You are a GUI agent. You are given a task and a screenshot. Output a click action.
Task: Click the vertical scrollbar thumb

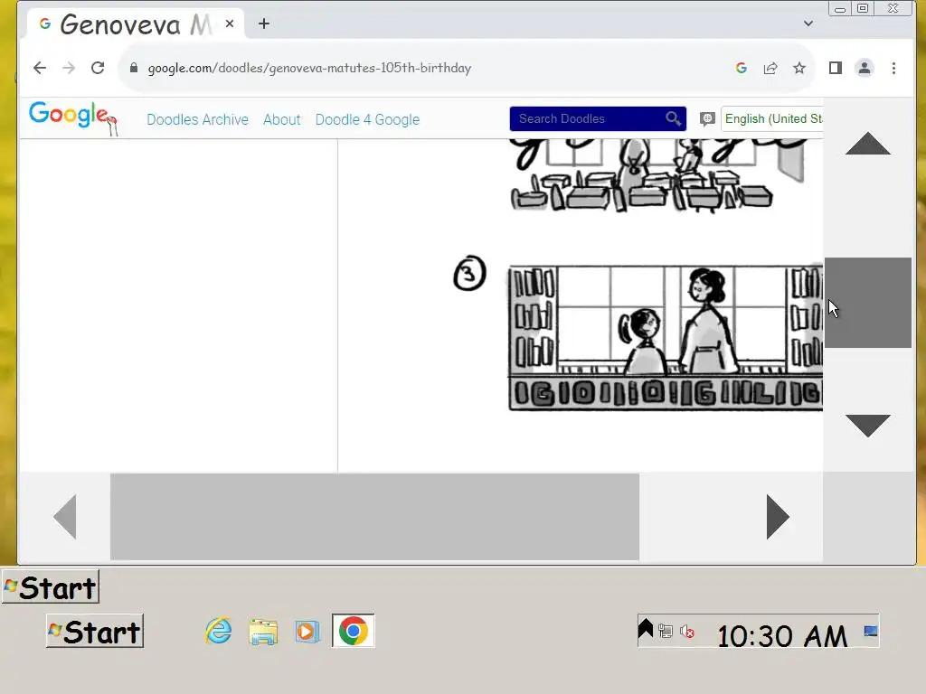pos(867,303)
